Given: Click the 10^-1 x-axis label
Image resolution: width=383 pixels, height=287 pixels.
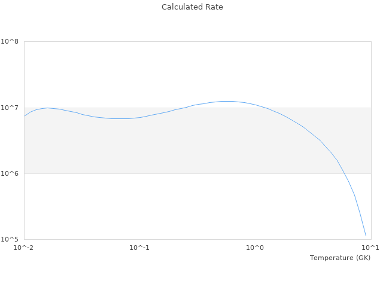Looking at the screenshot, I should [139, 248].
